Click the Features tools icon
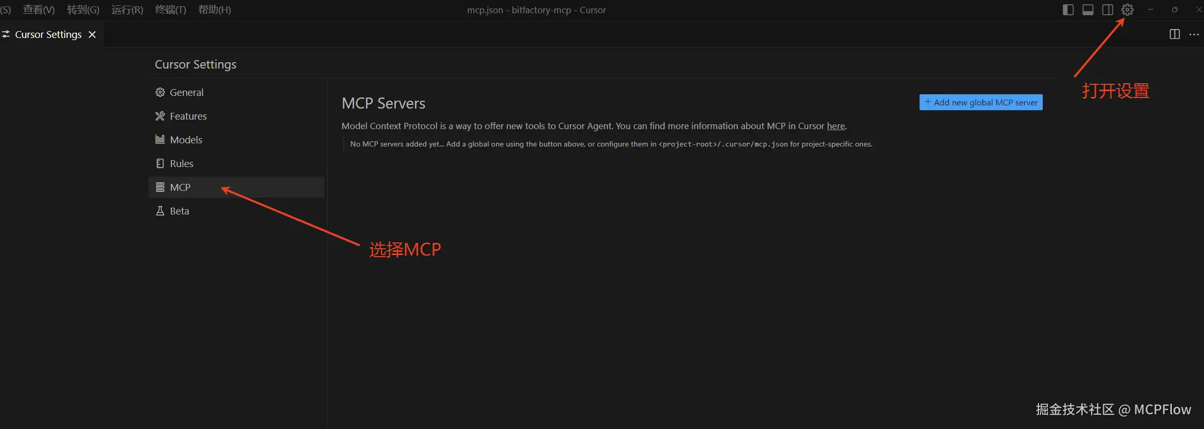This screenshot has width=1204, height=429. 160,116
